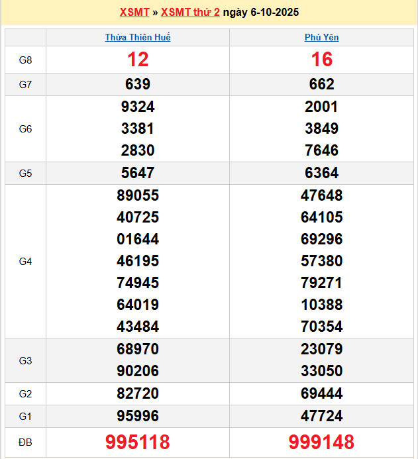Click the G2 result 82720
The image size is (418, 459).
click(138, 394)
